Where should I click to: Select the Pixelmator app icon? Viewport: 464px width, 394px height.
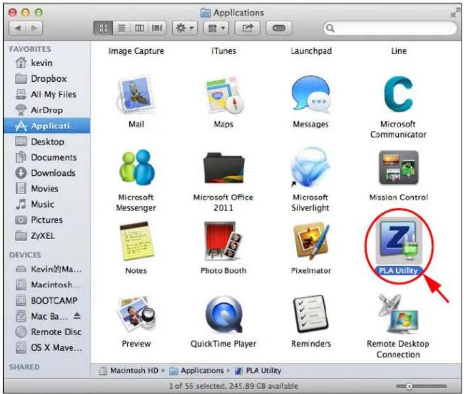[311, 241]
